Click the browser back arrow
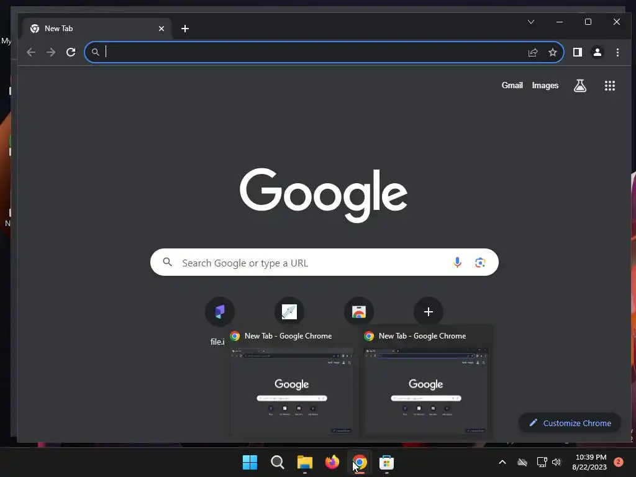This screenshot has height=477, width=636. 31,52
